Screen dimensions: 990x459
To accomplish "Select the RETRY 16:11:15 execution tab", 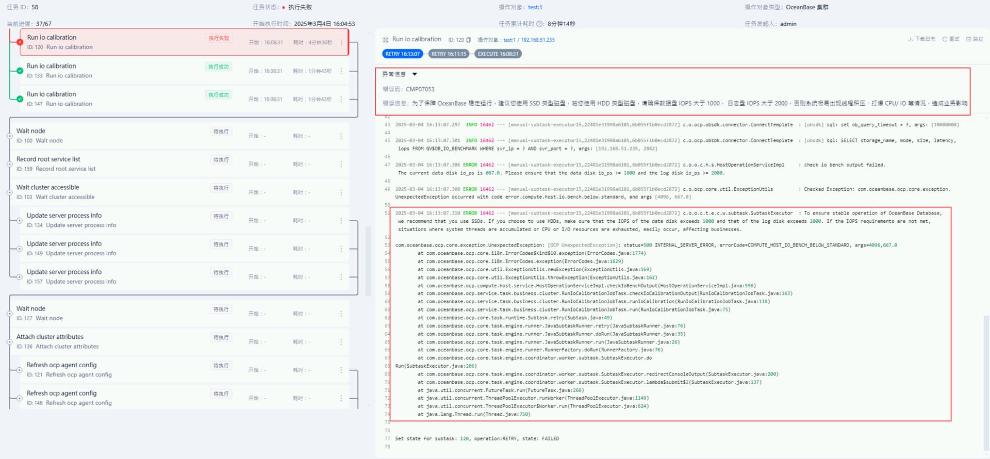I will (x=449, y=54).
